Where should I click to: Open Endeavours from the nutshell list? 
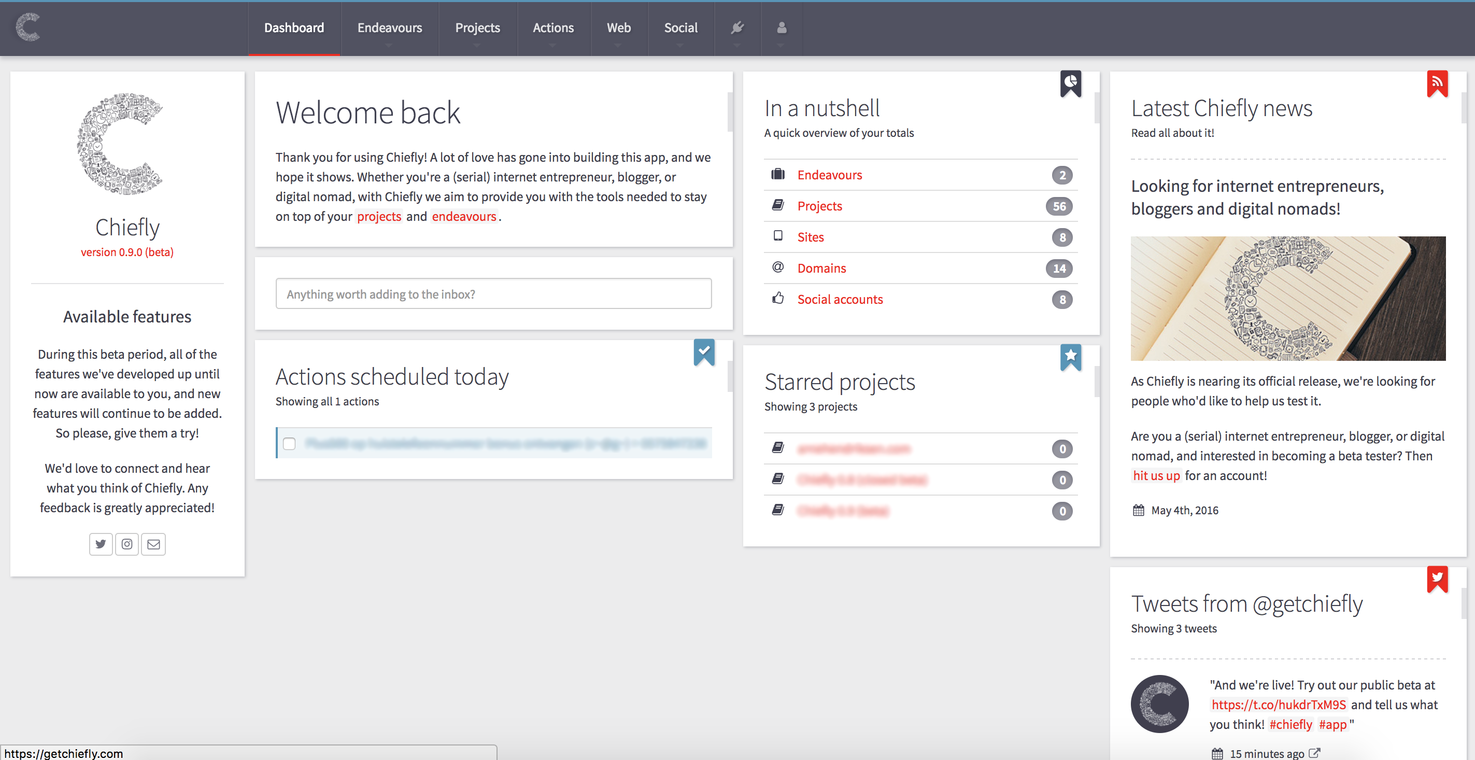point(829,175)
